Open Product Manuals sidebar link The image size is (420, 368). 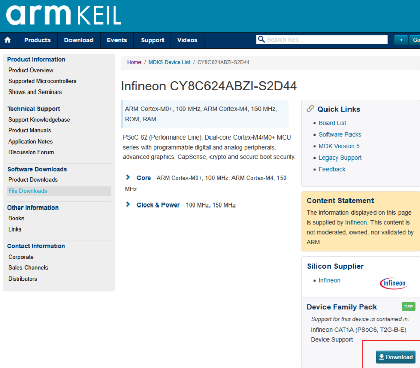click(x=30, y=130)
